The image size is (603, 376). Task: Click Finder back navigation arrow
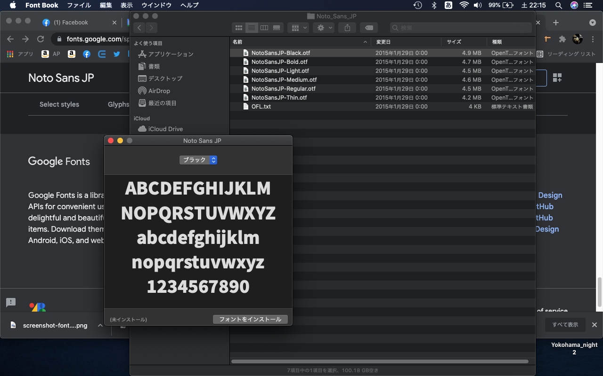[139, 28]
